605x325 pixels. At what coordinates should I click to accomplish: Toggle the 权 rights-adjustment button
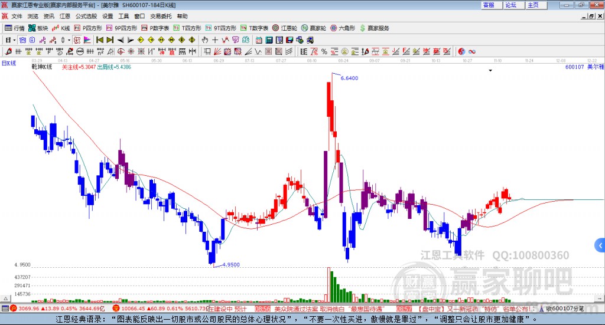pos(77,40)
